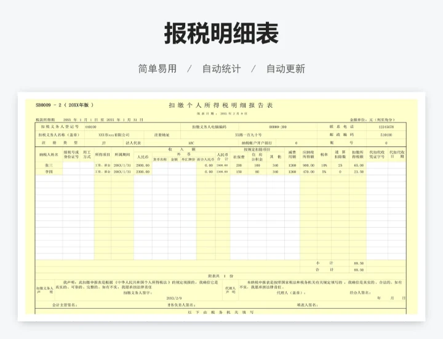The width and height of the screenshot is (443, 339).
Task: Select the 人民币 income column header
Action: point(143,157)
